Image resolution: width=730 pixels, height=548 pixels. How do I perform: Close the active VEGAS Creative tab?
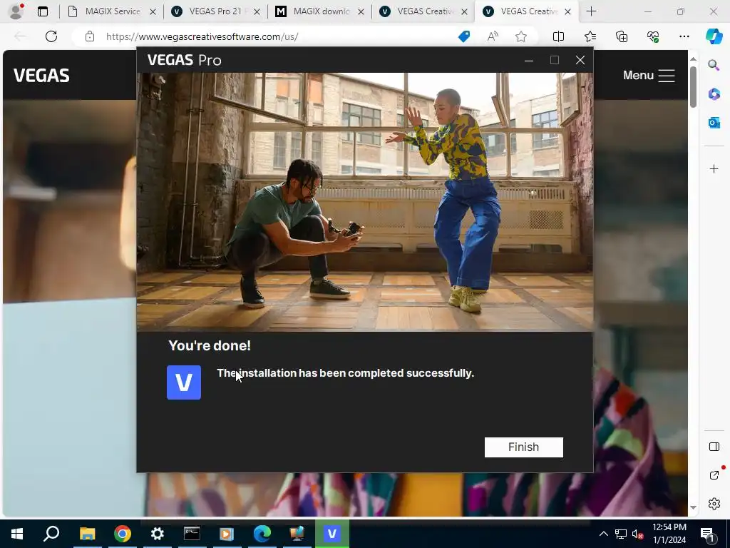[x=567, y=12]
